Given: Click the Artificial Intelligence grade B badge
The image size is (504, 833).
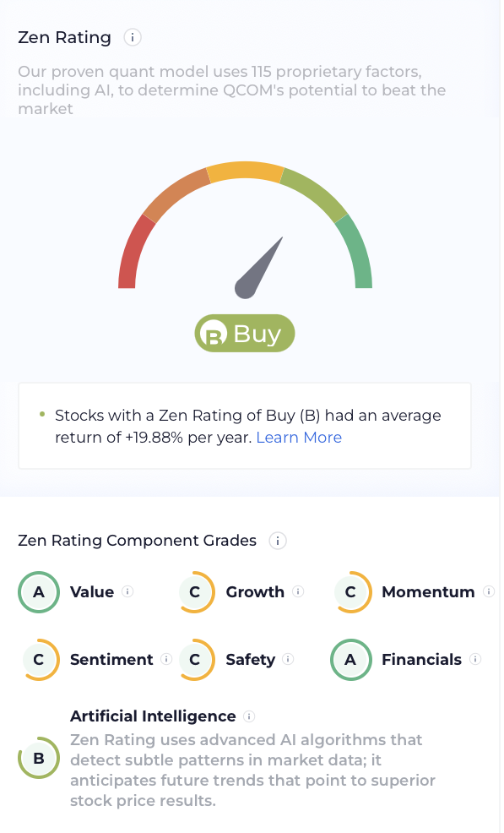Looking at the screenshot, I should click(39, 758).
